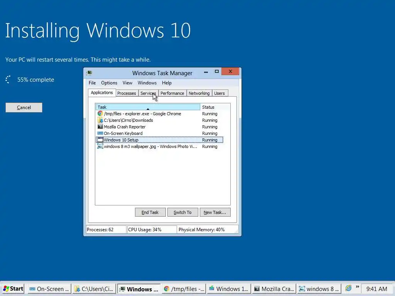This screenshot has height=296, width=395.
Task: Close the Windows Task Manager window
Action: click(230, 71)
